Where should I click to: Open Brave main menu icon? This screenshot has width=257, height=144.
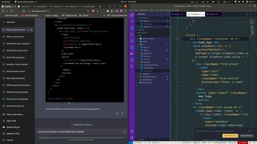click(126, 11)
